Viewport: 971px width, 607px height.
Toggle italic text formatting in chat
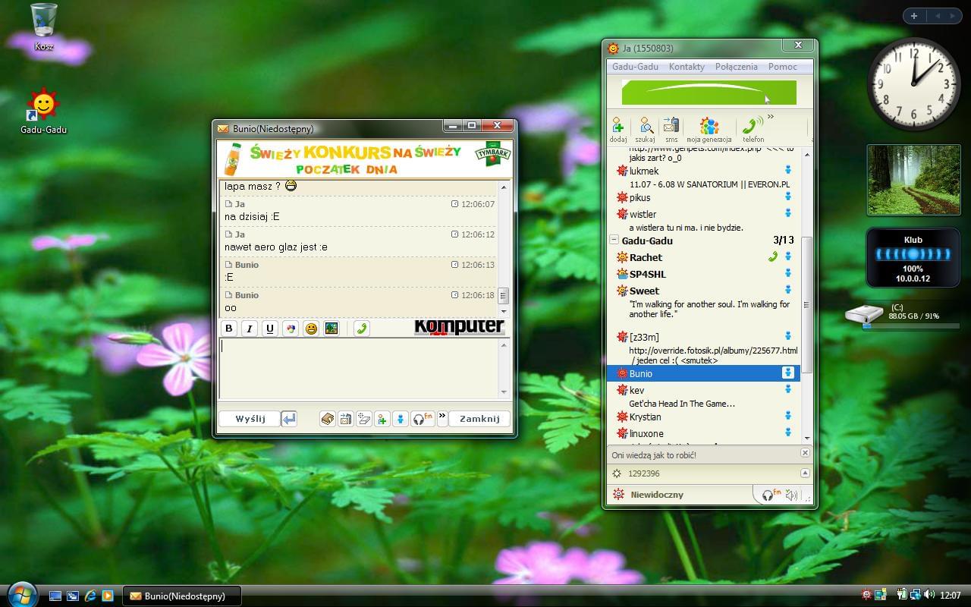click(249, 329)
